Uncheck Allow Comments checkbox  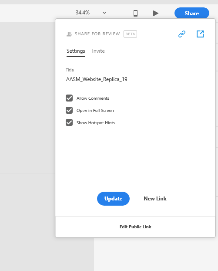(x=69, y=98)
